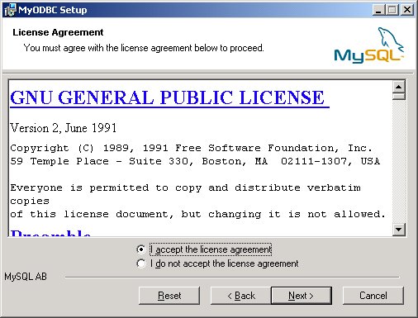Click the Next button
The height and width of the screenshot is (318, 418).
click(302, 296)
